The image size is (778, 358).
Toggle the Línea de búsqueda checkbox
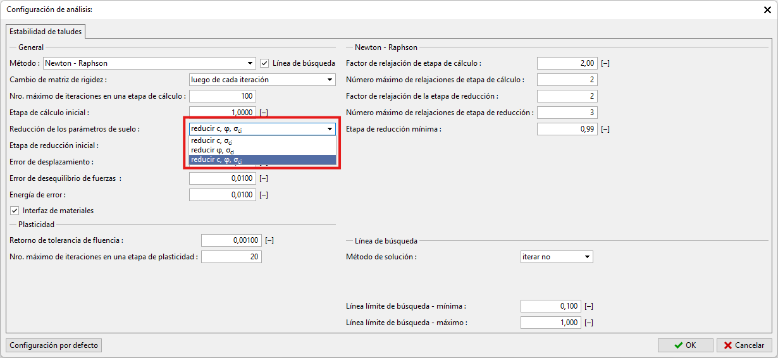265,63
